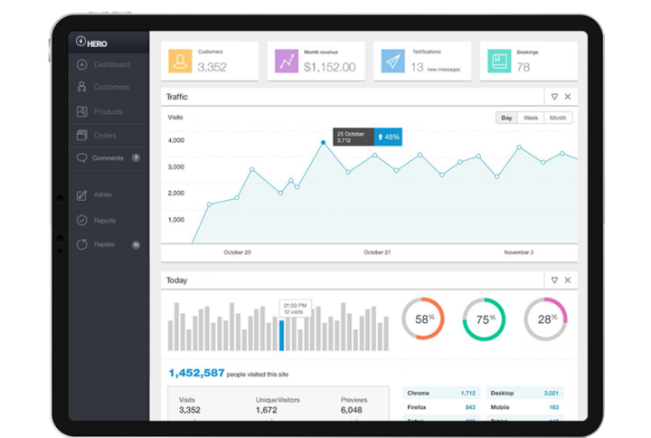Select the Desktop 3,021 device row

pos(524,393)
